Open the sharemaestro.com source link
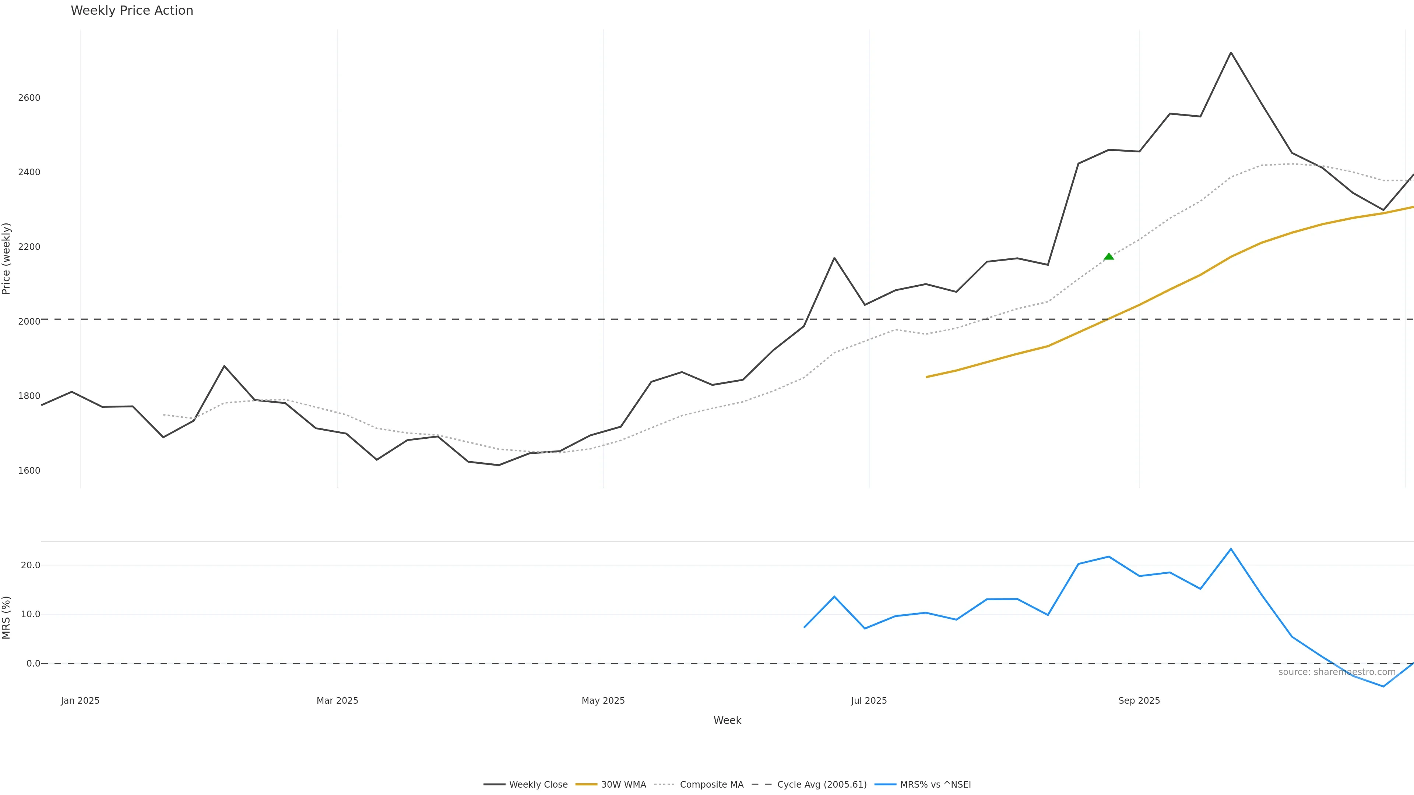The image size is (1414, 795). 1337,672
